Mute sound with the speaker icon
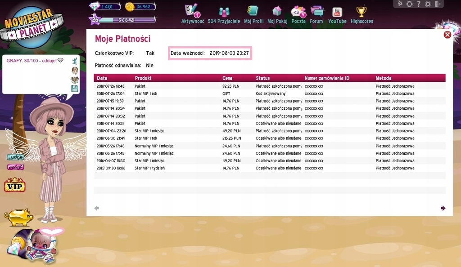461x267 pixels. [x=400, y=4]
